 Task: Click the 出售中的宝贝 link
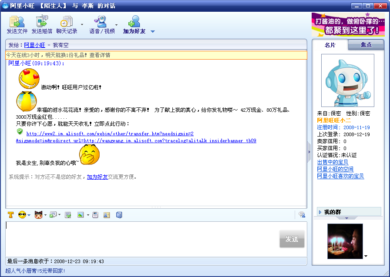coord(333,162)
